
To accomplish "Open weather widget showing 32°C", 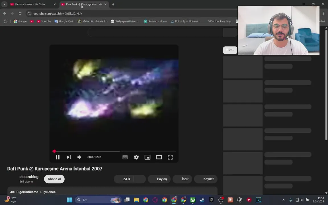I will click(11, 200).
